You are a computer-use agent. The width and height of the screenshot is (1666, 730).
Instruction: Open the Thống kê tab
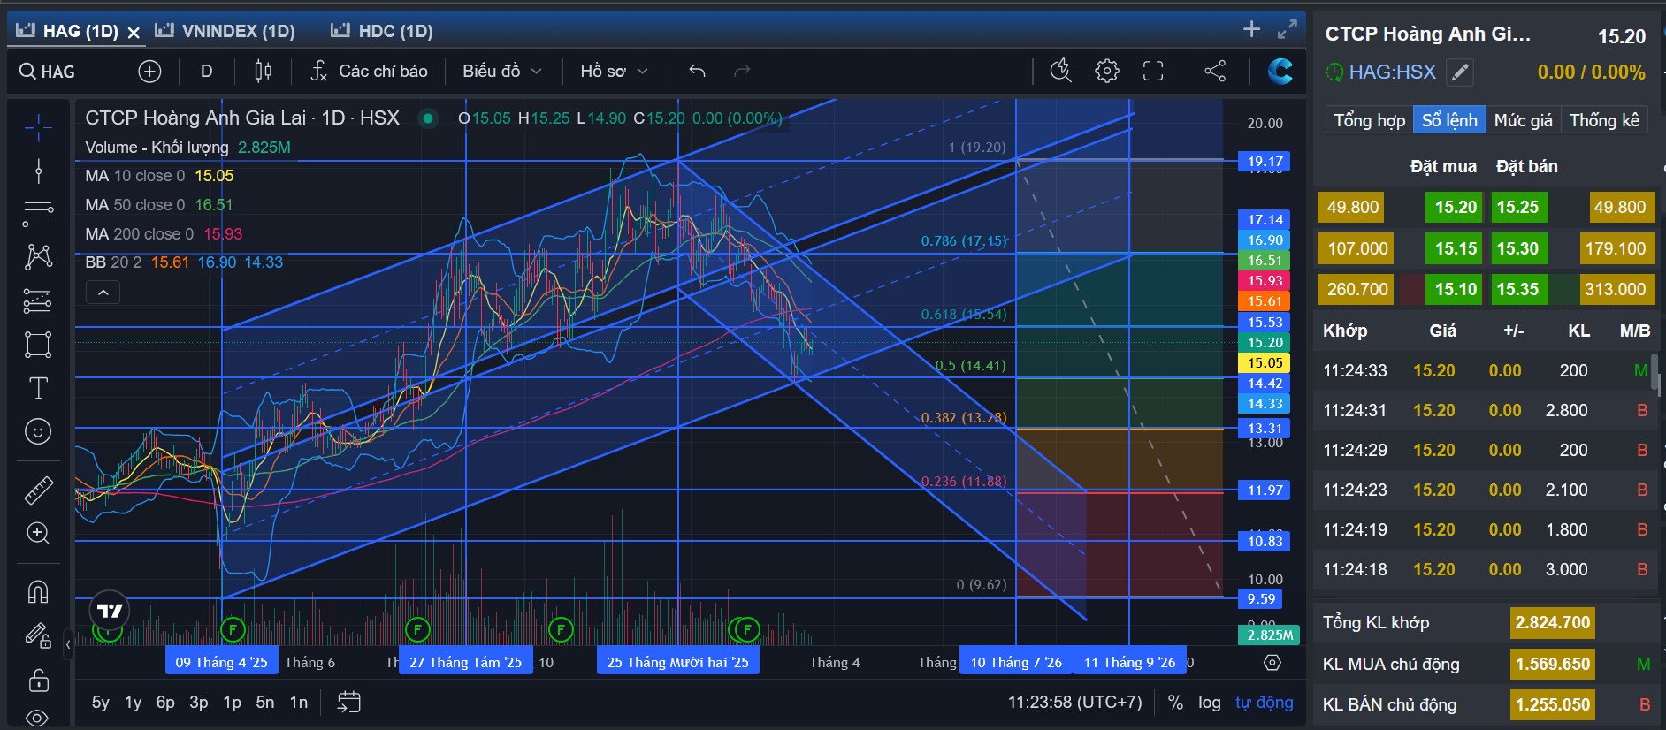point(1604,120)
